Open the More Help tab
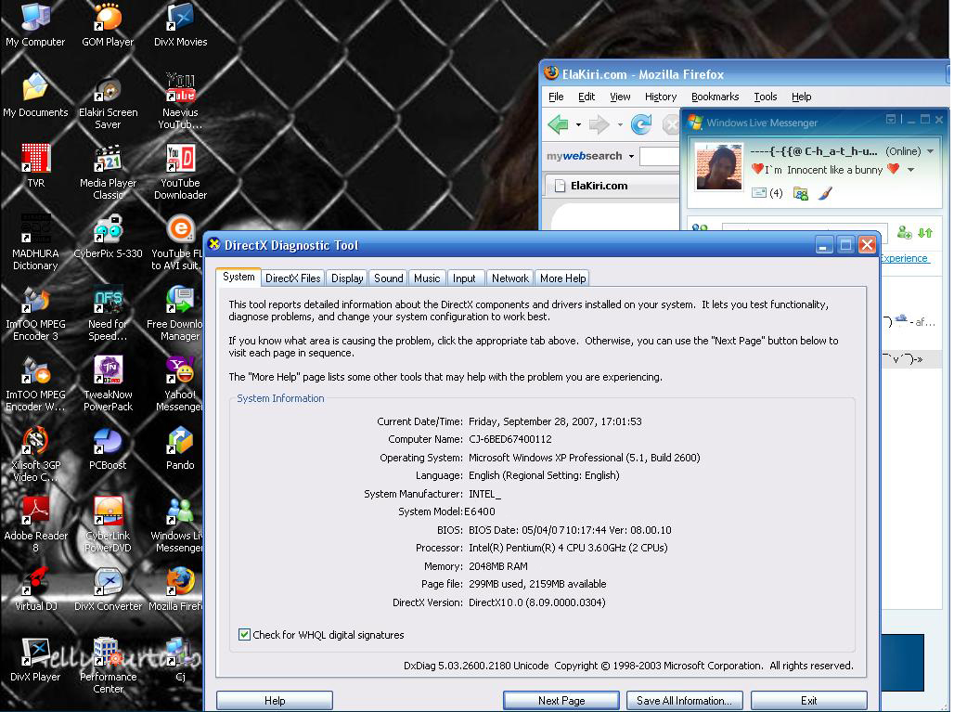This screenshot has height=712, width=954. pos(562,278)
